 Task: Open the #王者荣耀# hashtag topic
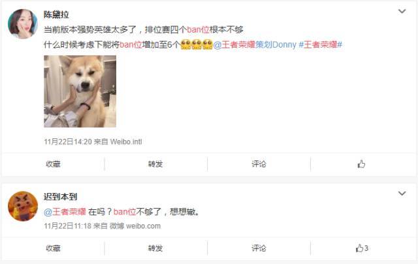[x=320, y=44]
